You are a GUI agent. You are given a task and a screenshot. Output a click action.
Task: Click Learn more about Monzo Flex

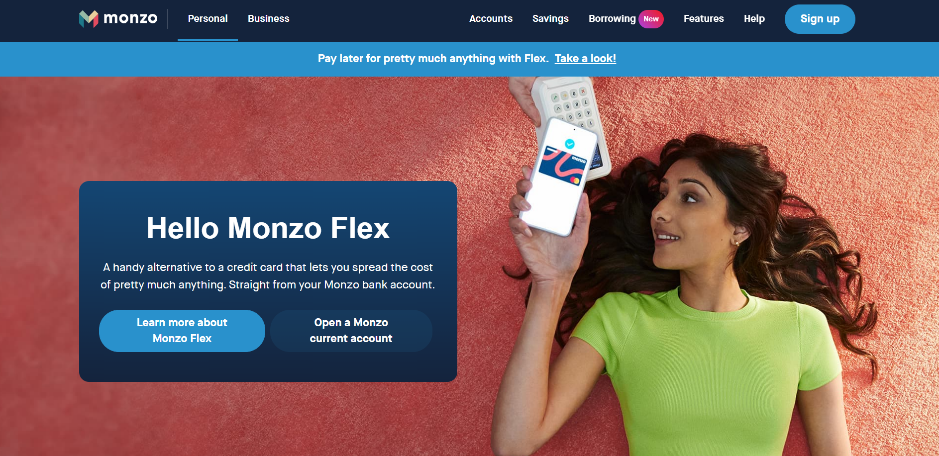point(182,331)
